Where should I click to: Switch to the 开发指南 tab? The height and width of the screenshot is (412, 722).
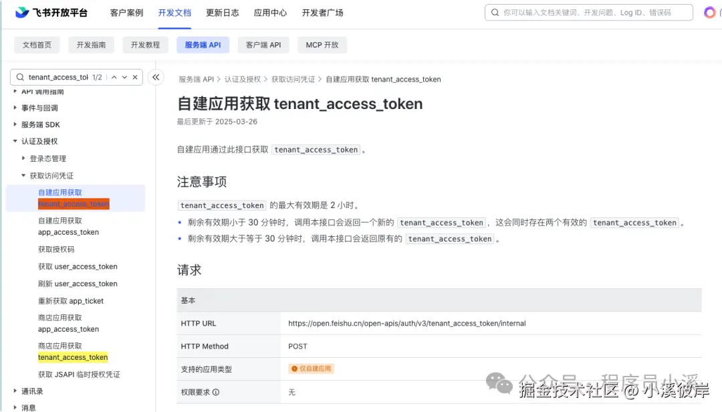click(91, 45)
